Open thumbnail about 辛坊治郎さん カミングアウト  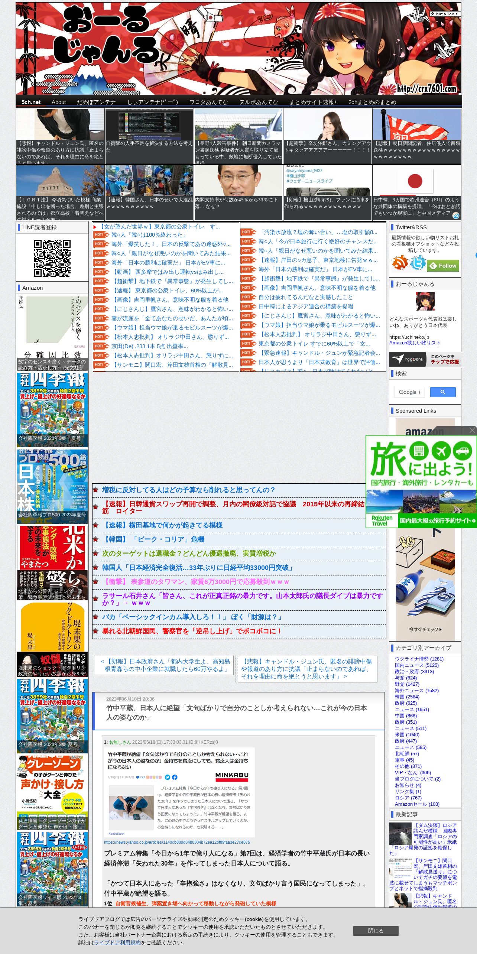pos(328,136)
